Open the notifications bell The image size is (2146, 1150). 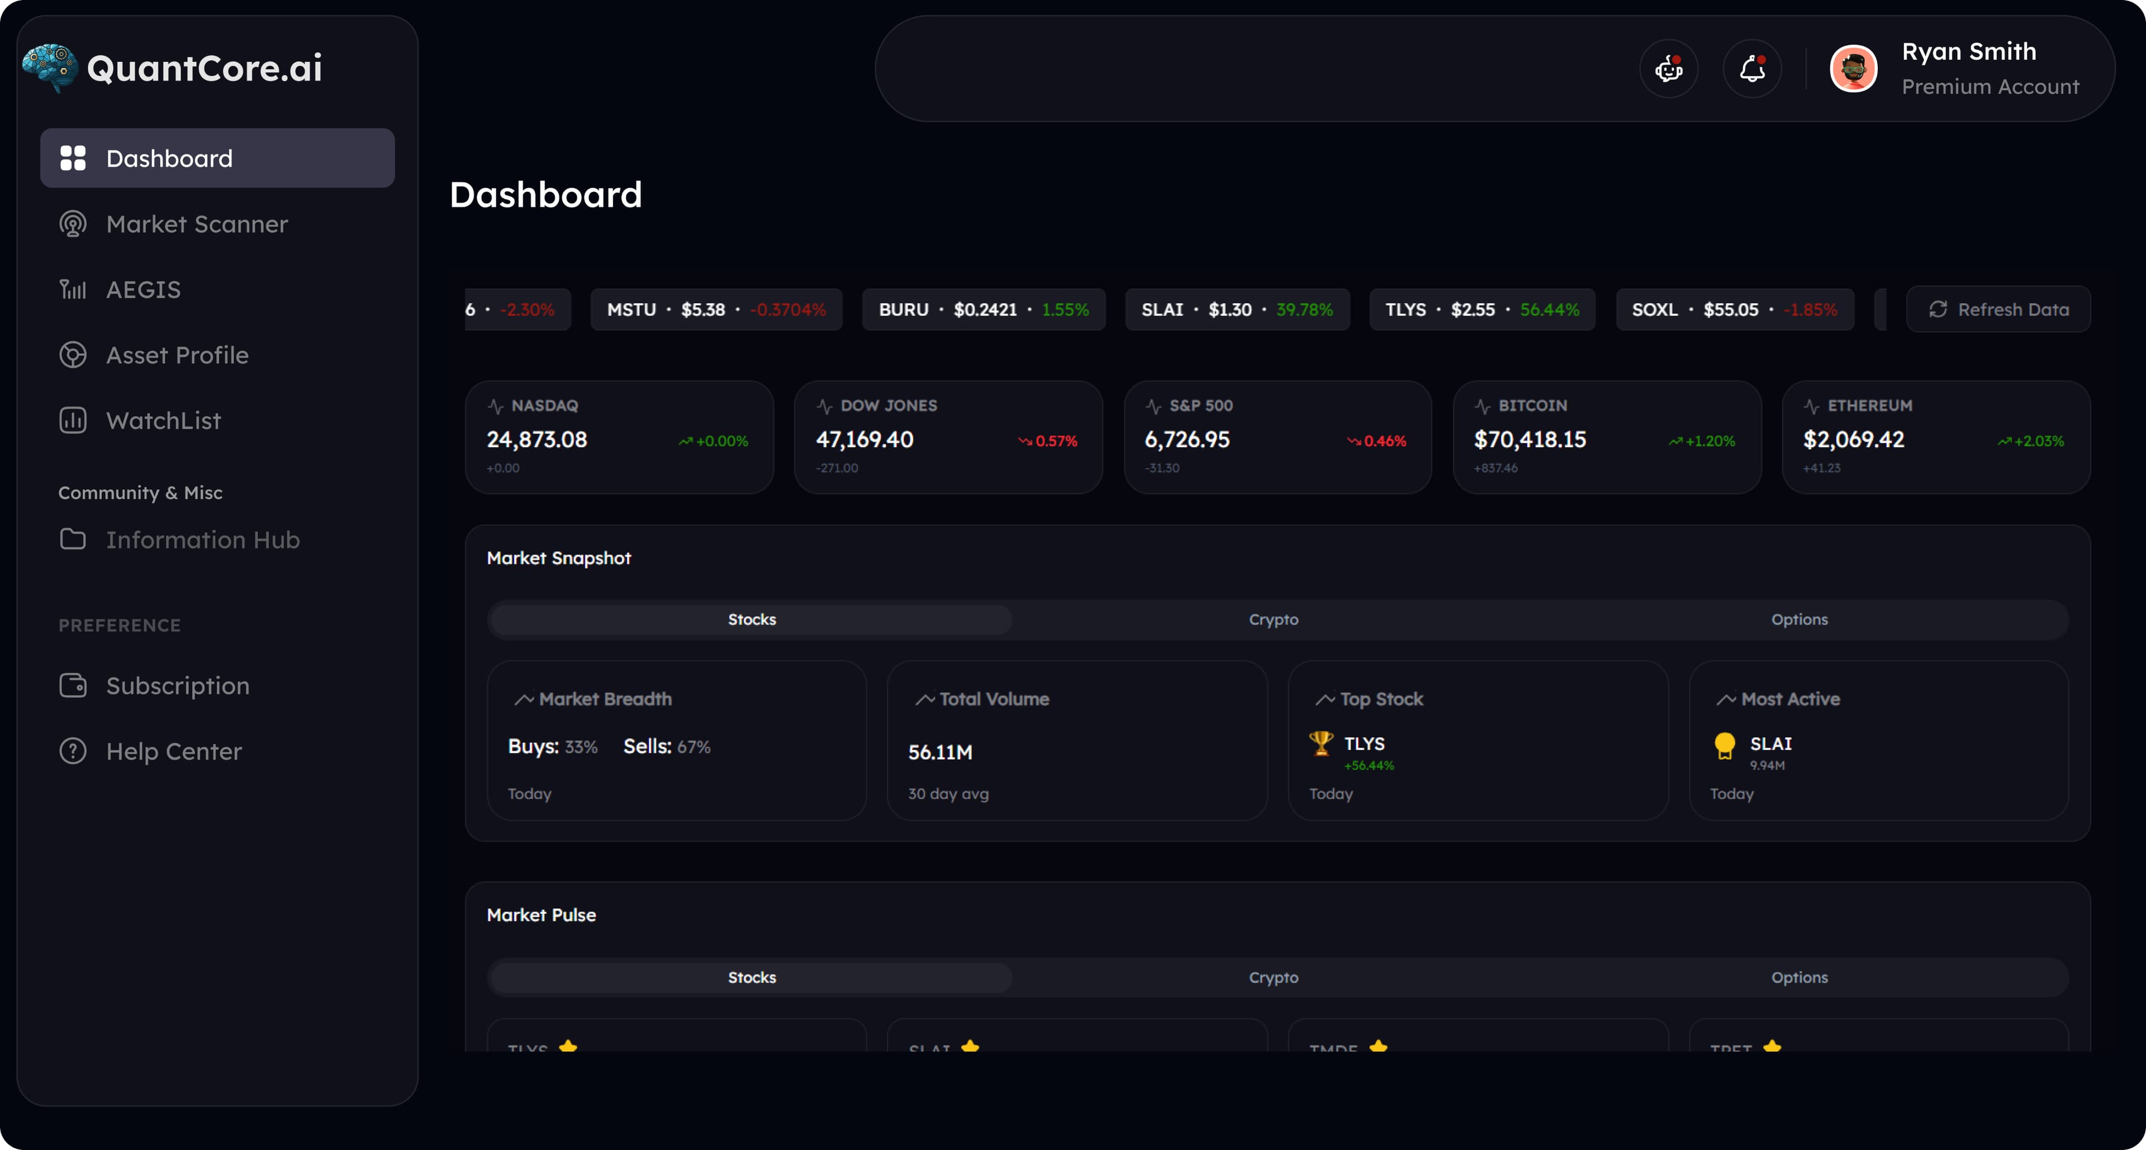[x=1752, y=69]
